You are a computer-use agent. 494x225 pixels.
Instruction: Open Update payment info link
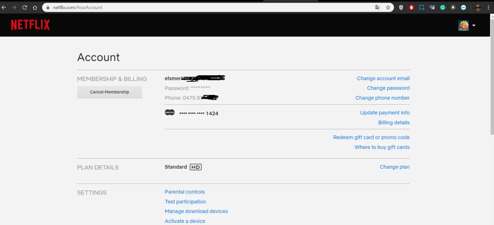[385, 113]
